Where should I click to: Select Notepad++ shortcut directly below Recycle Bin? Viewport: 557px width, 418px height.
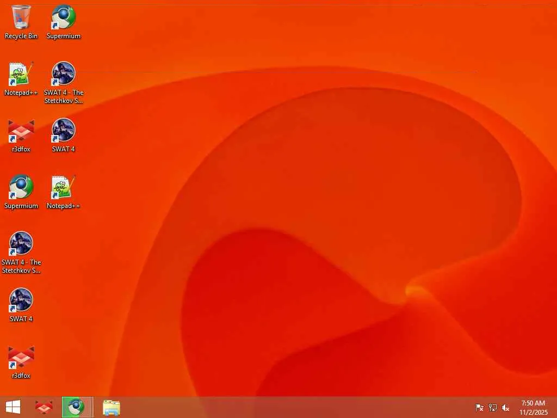[21, 79]
